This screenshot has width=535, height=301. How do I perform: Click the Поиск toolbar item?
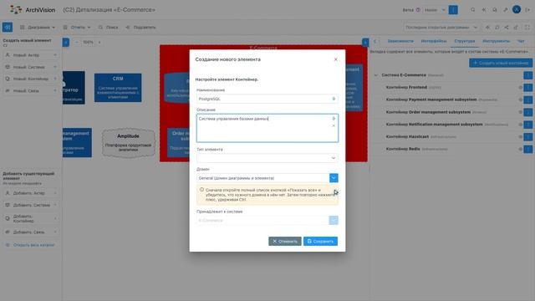click(108, 28)
